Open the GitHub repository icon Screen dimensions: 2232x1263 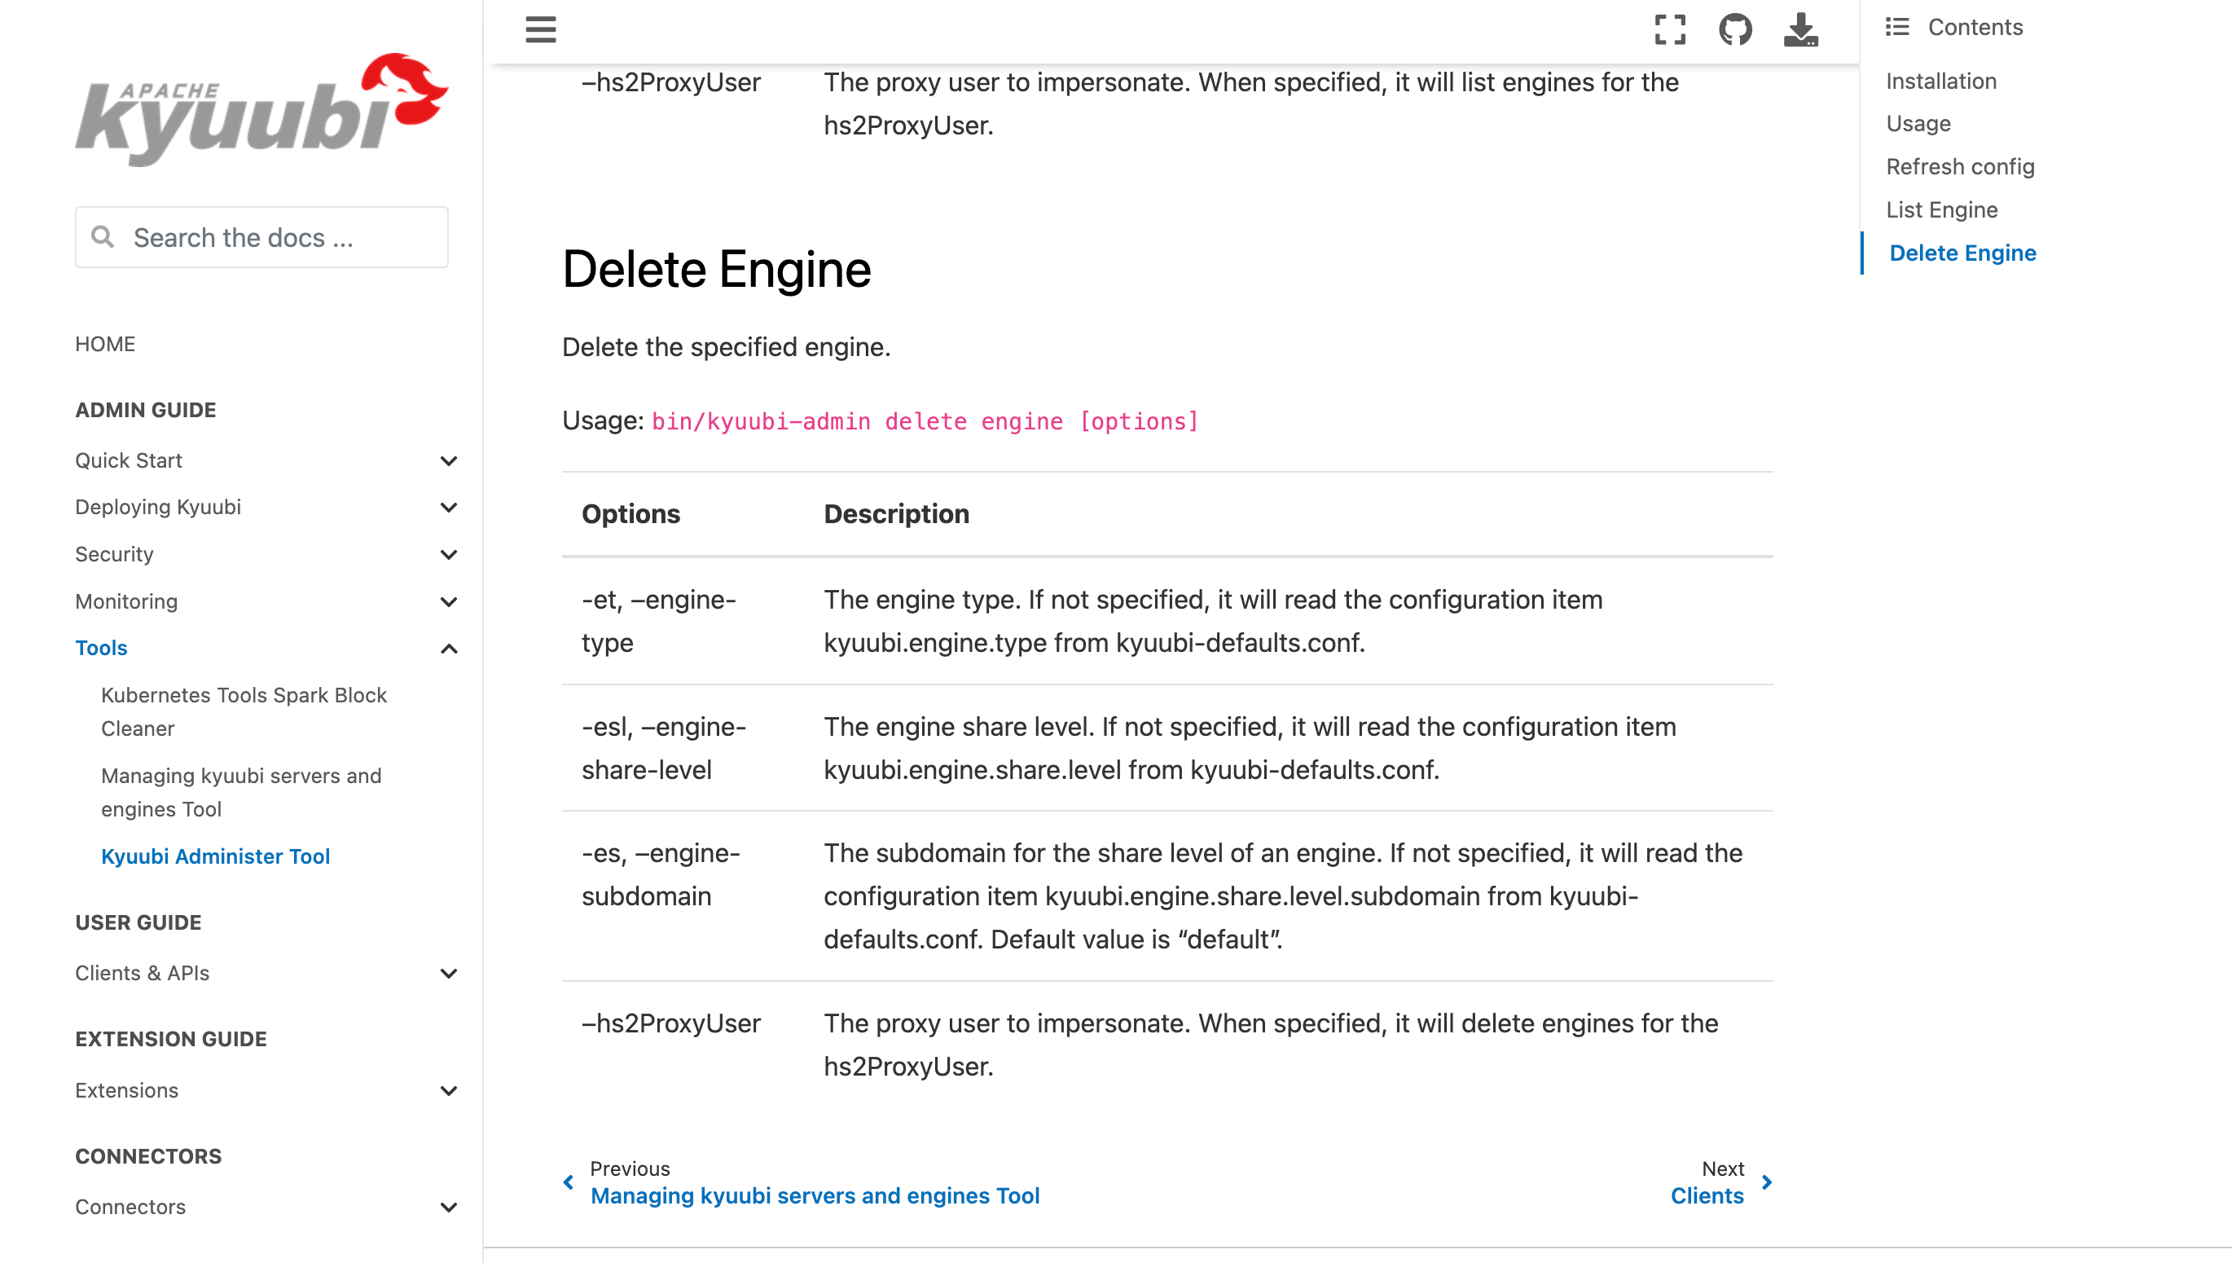[1735, 29]
